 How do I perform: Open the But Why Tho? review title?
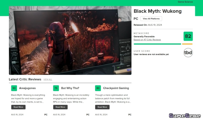click(x=70, y=88)
